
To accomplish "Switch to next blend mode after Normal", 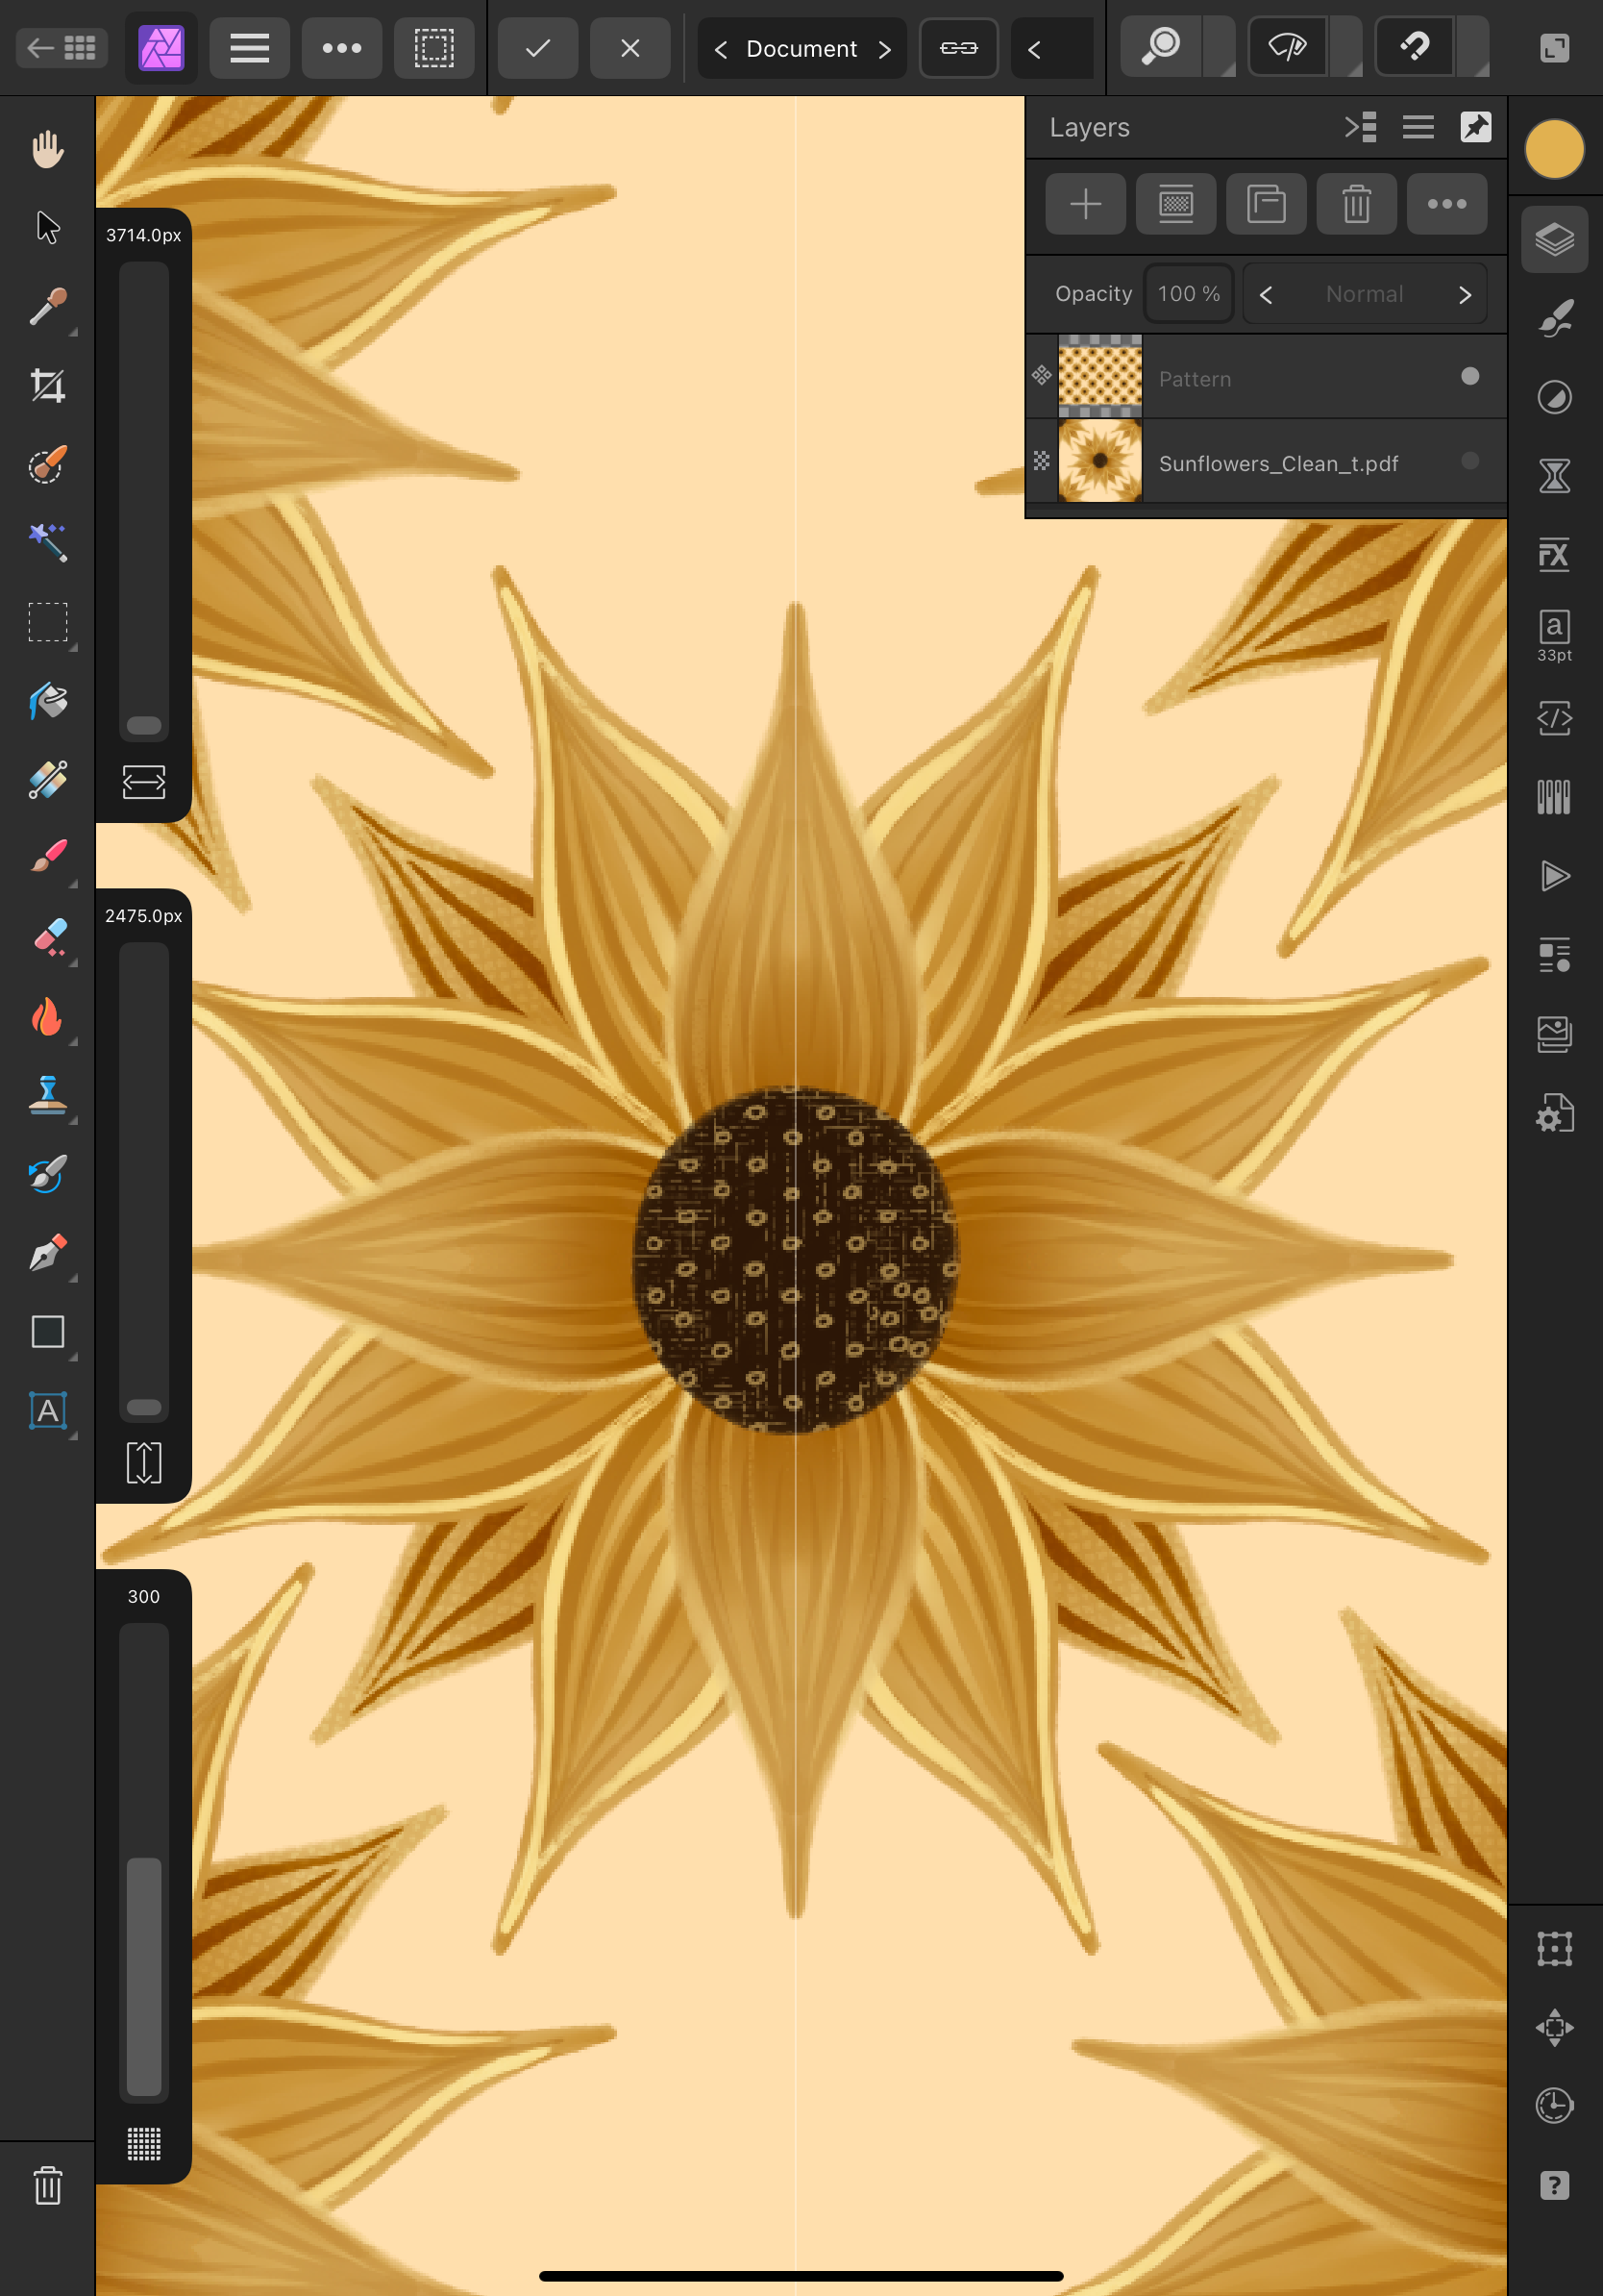I will 1464,295.
